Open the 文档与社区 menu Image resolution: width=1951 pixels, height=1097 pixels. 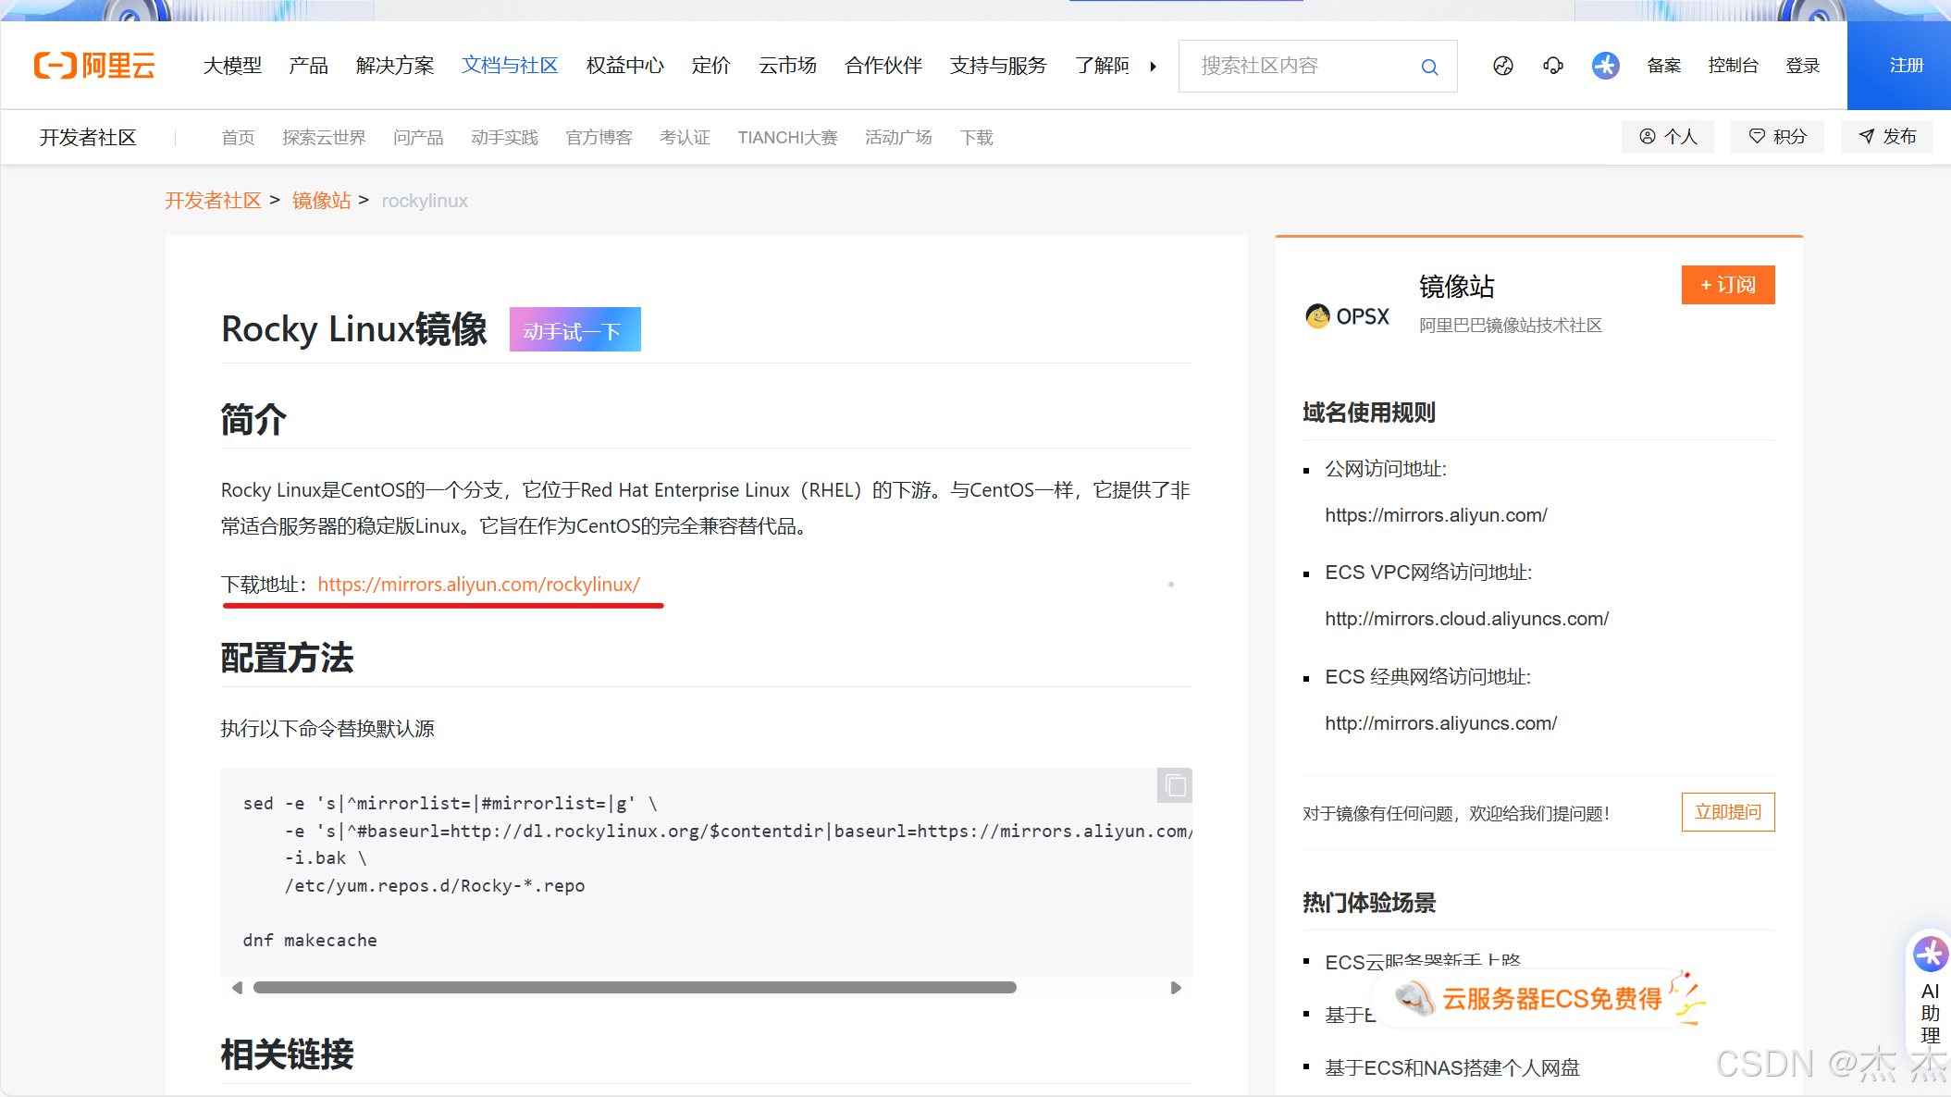pos(510,66)
